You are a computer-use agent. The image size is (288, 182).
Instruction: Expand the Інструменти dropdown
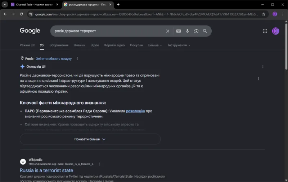pos(179,45)
